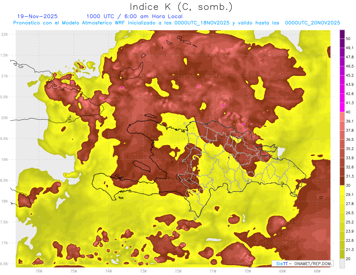This screenshot has height=275, width=356.
Task: Click the "49.1" color scale label
Action: pyautogui.click(x=349, y=48)
